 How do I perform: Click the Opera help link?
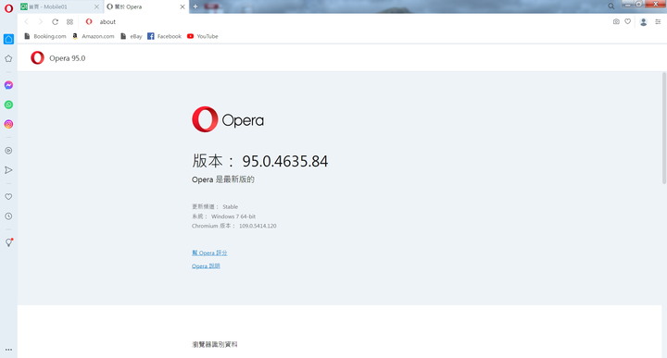pyautogui.click(x=206, y=265)
